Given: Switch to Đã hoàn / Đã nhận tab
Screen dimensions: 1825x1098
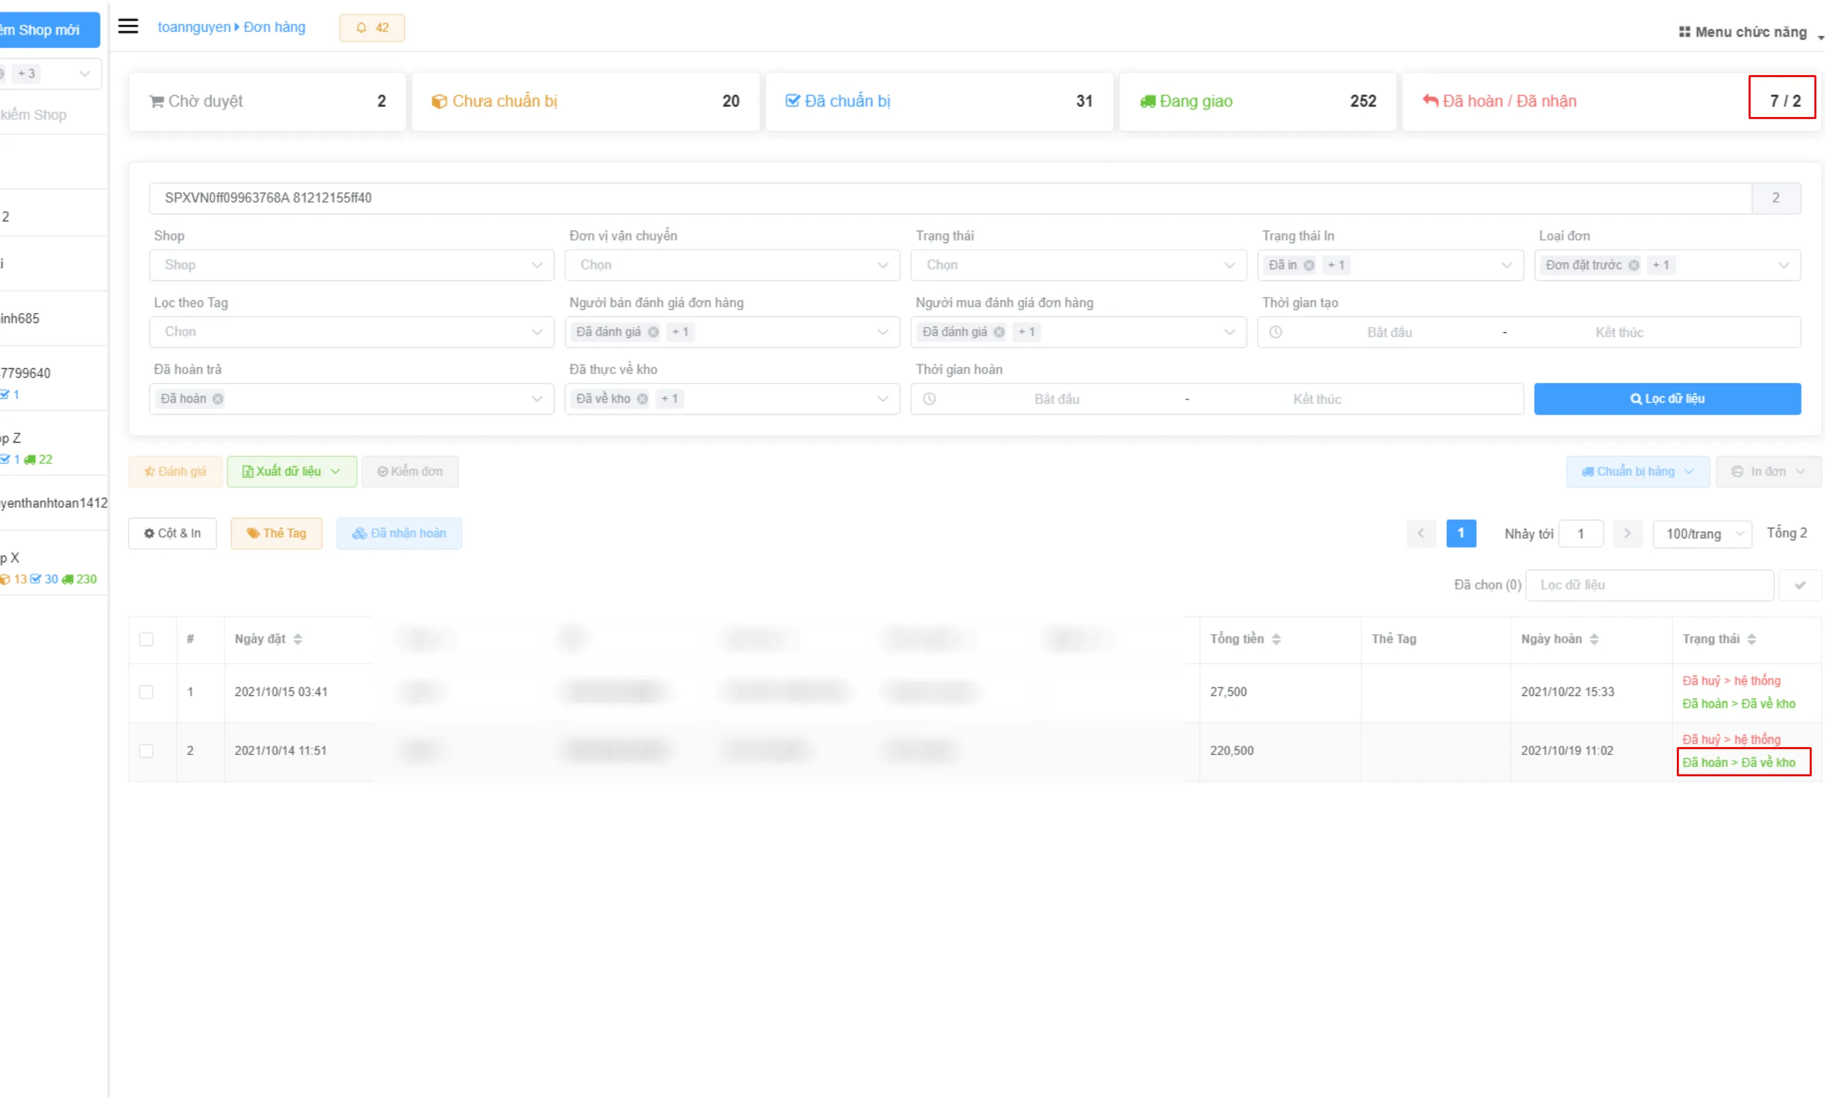Looking at the screenshot, I should pyautogui.click(x=1612, y=102).
